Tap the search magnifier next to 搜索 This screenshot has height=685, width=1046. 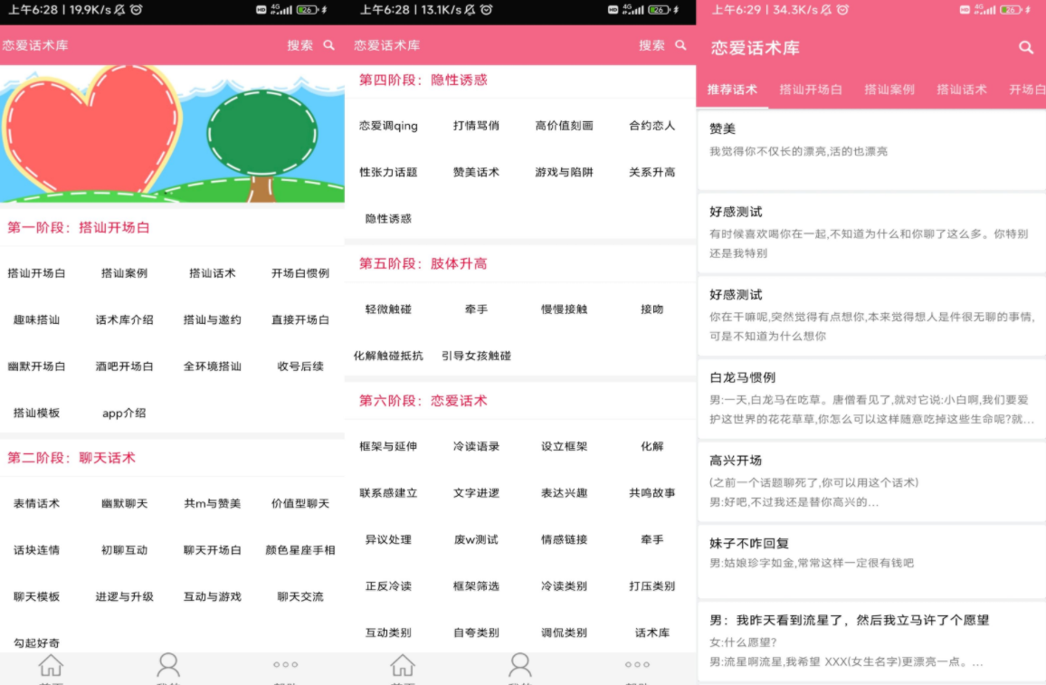click(327, 44)
